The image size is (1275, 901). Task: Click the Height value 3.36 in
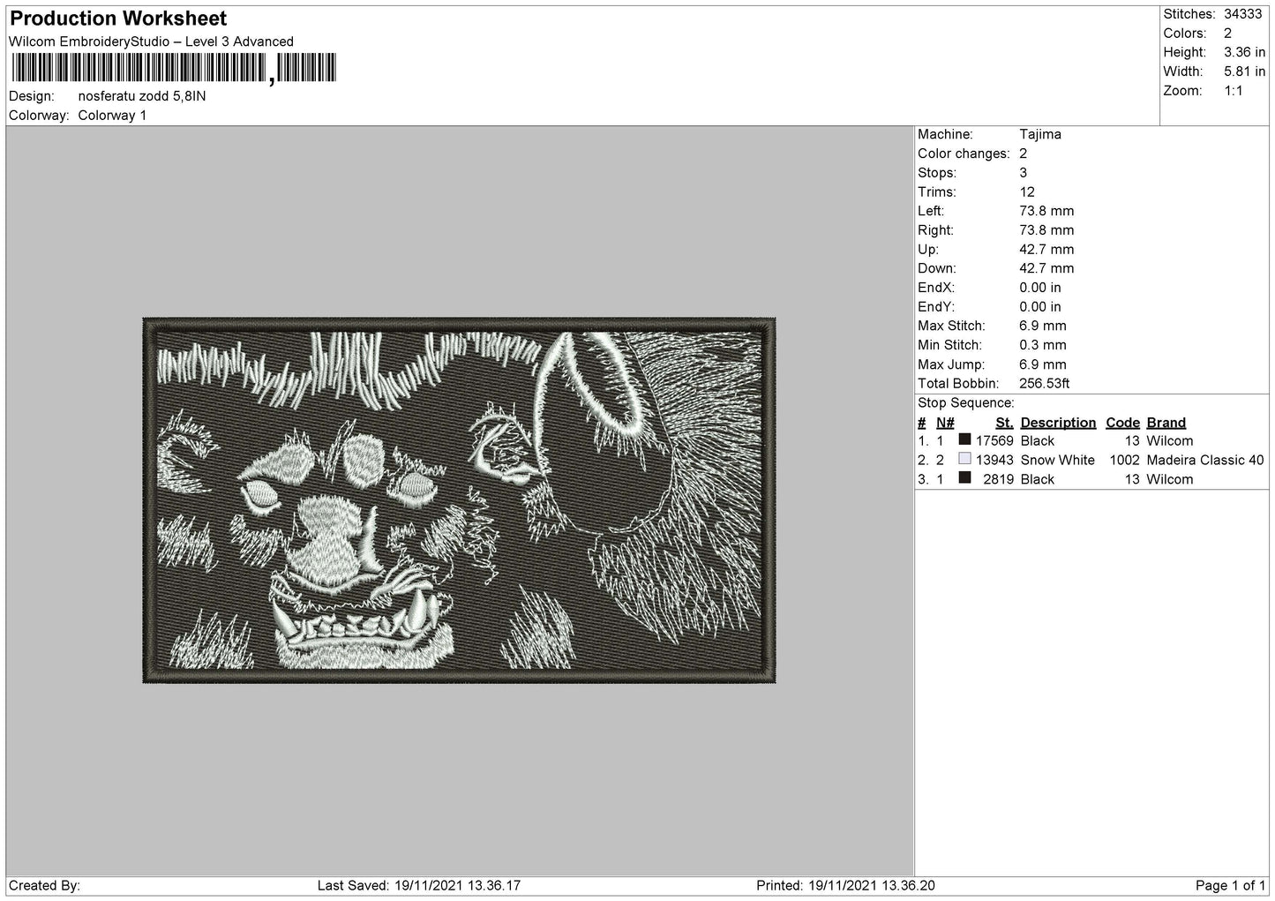tap(1244, 53)
